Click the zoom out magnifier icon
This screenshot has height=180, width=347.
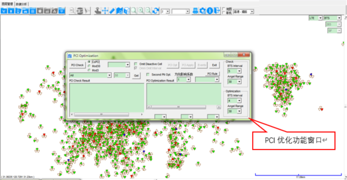click(148, 11)
